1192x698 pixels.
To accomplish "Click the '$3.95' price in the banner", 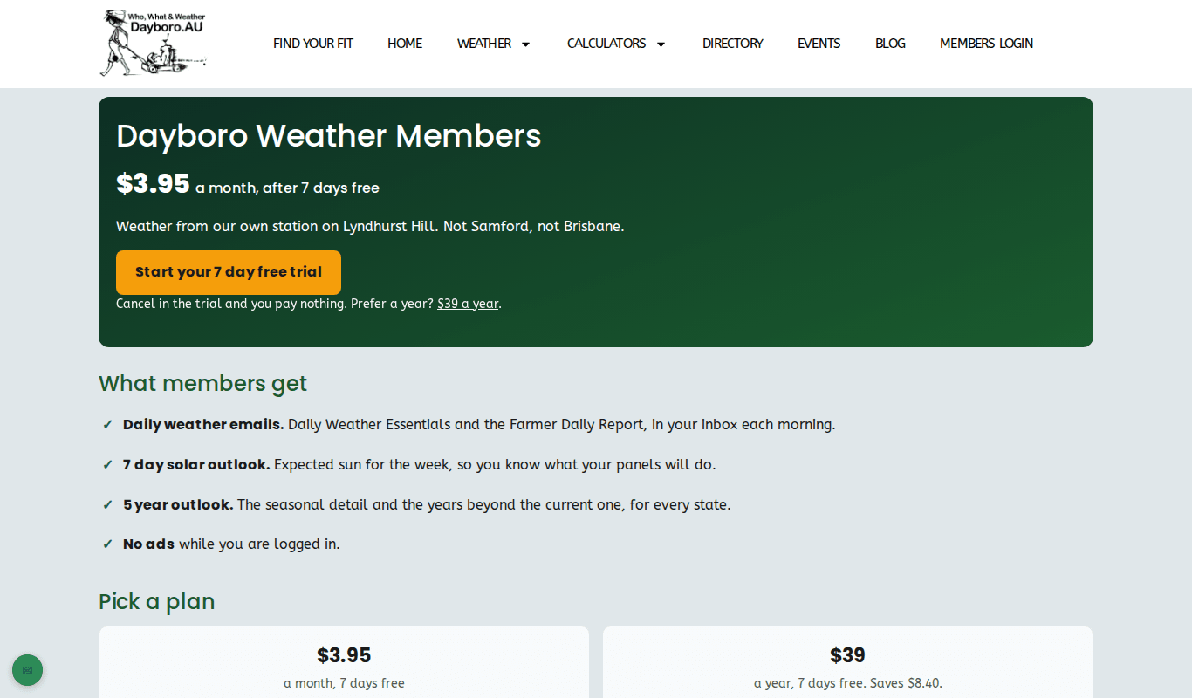I will (153, 183).
